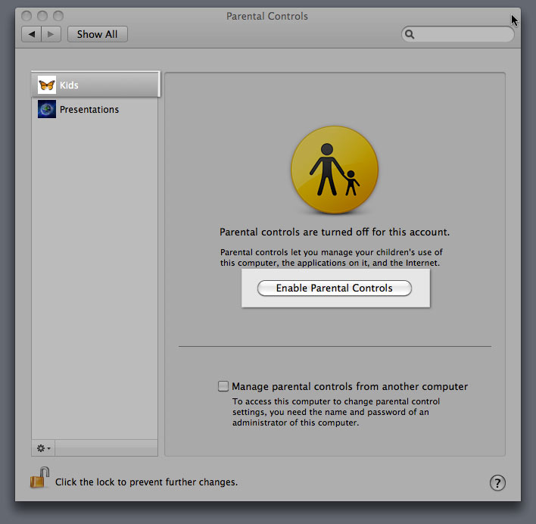Click inside the search input field
The image size is (536, 524).
463,34
